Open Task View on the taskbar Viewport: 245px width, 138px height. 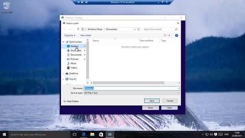tap(75, 135)
